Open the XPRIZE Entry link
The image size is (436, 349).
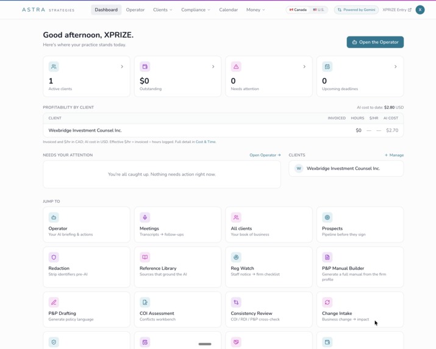(397, 10)
